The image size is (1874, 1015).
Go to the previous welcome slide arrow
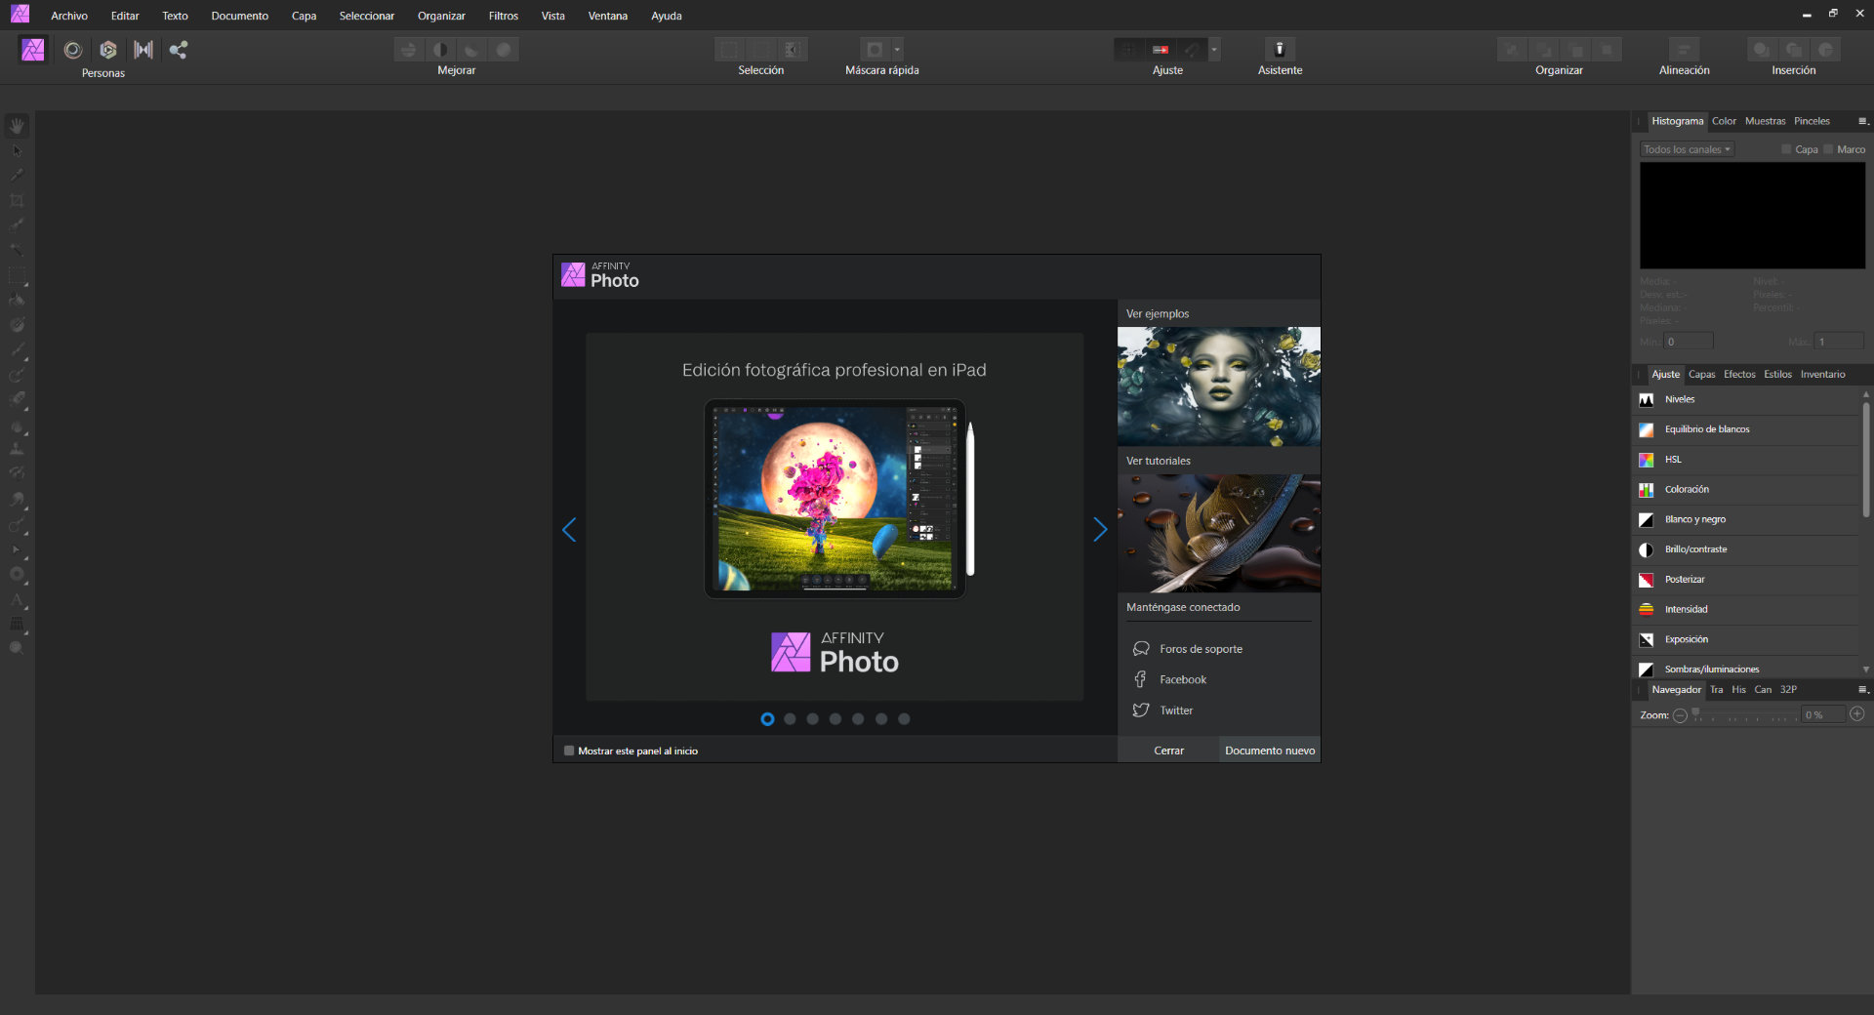point(569,530)
